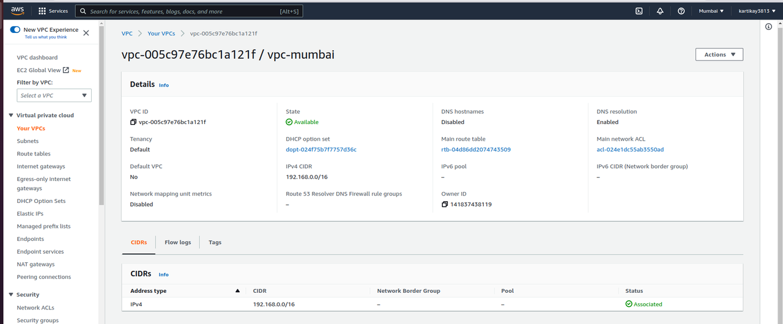Sort by Address type column arrow
This screenshot has height=324, width=783.
pyautogui.click(x=237, y=291)
